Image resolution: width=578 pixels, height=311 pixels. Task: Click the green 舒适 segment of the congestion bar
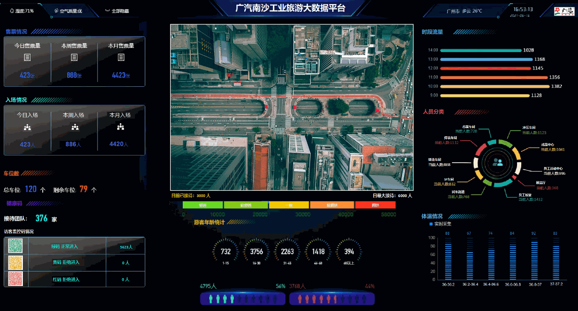203,205
